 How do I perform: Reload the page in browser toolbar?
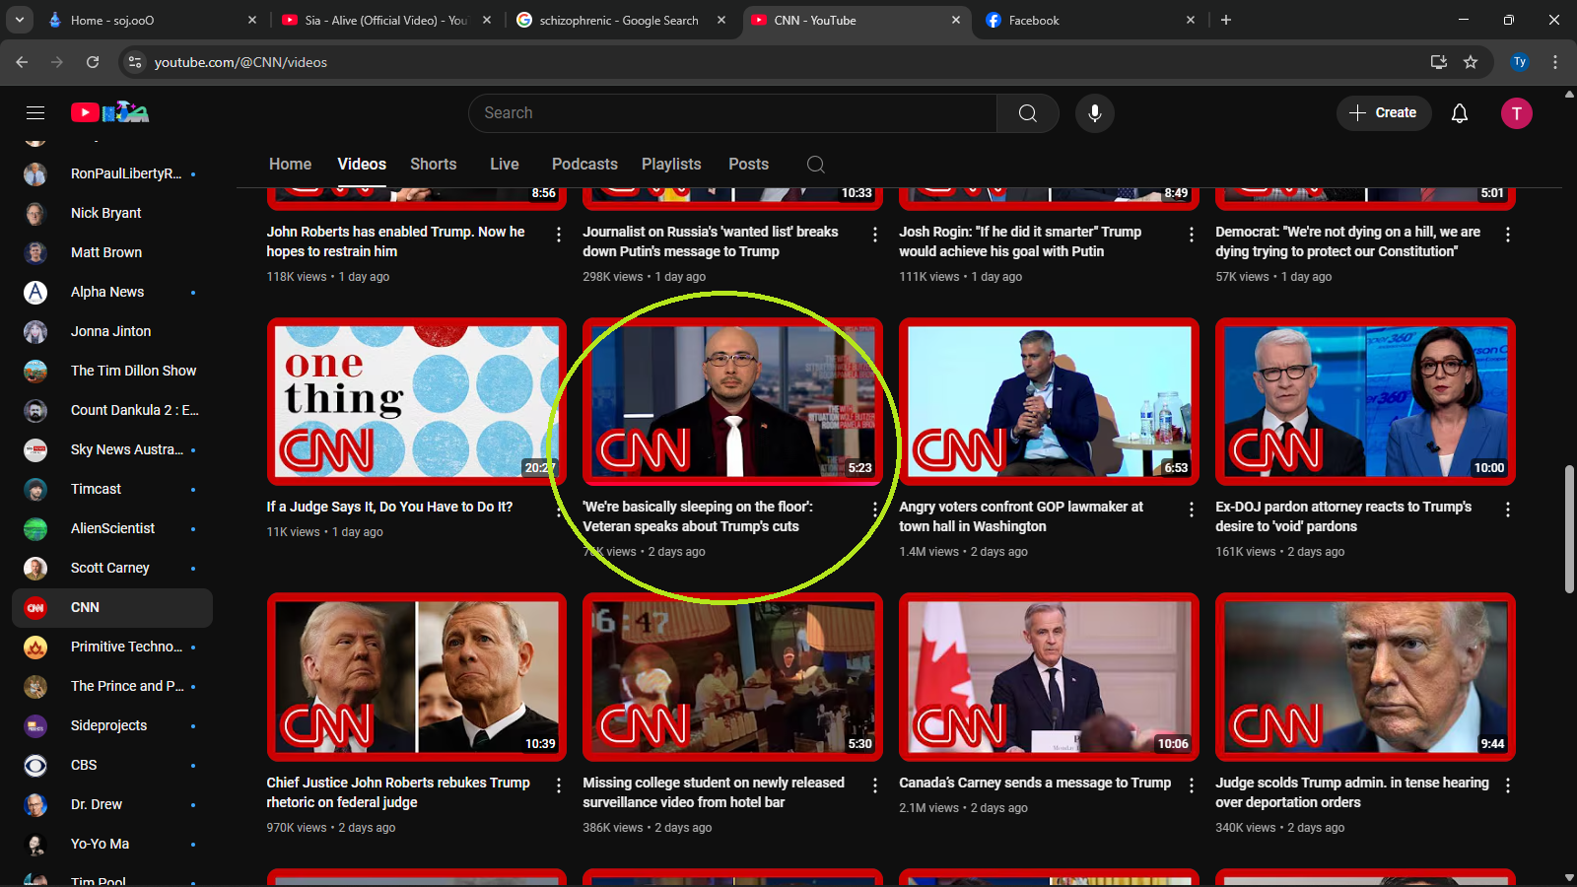pos(93,62)
